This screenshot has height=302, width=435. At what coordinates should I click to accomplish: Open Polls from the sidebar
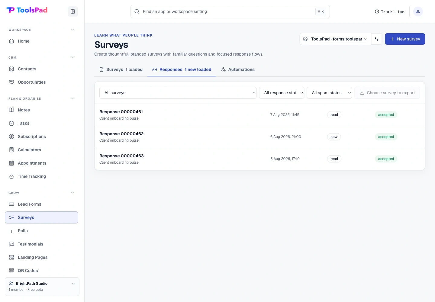[x=41, y=231]
